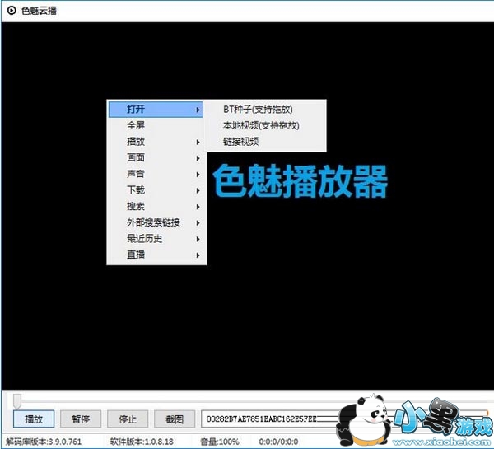Image resolution: width=494 pixels, height=449 pixels.
Task: Click the 0:0:0/0:0:0 time display
Action: (x=278, y=442)
